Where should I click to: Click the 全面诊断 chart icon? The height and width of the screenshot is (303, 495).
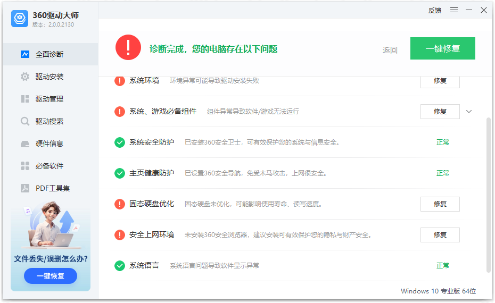click(25, 54)
